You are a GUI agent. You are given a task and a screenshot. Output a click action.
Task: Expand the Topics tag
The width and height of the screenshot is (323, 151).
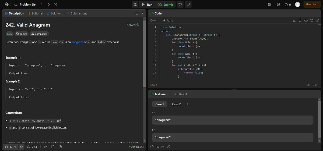(22, 34)
